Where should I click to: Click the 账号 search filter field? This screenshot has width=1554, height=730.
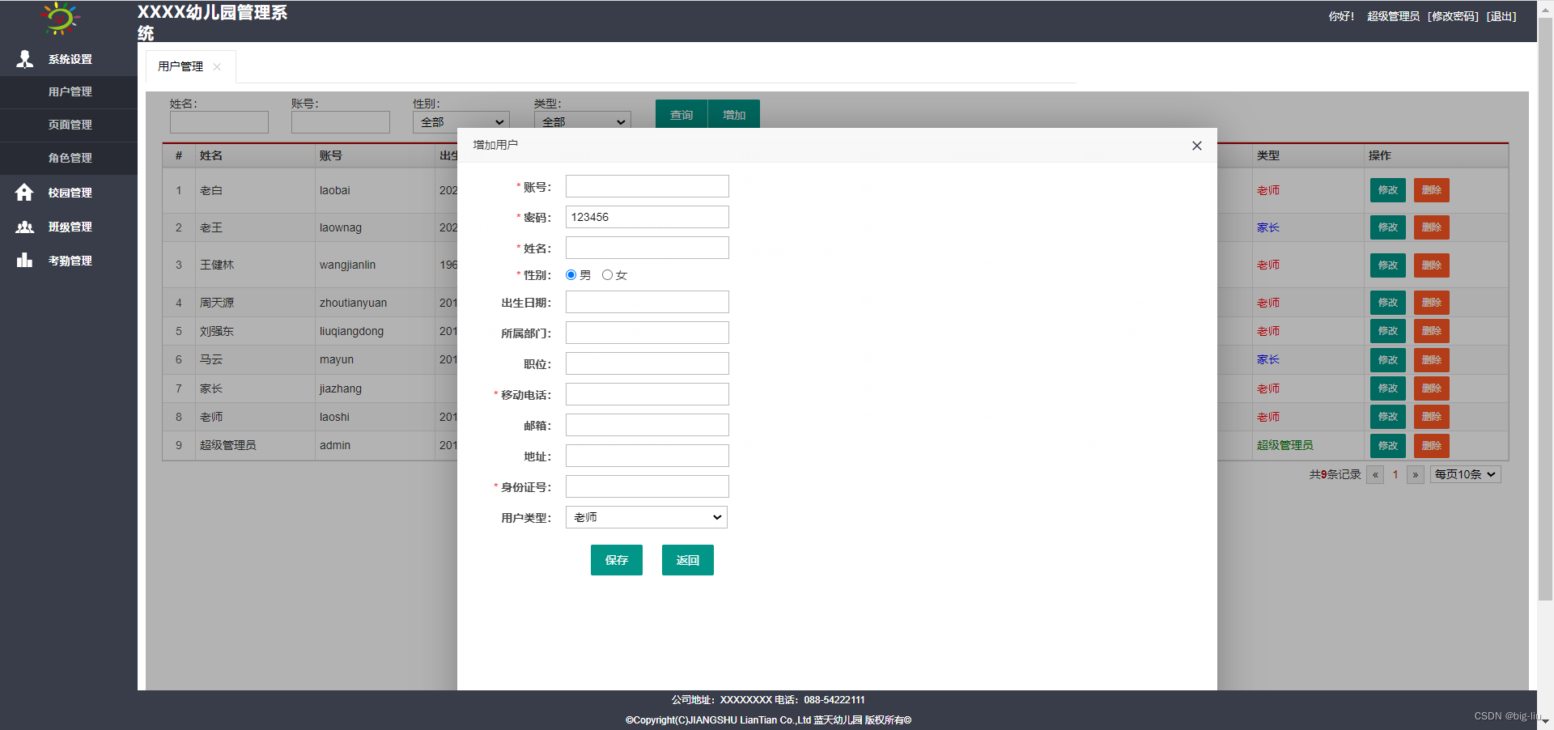coord(341,122)
